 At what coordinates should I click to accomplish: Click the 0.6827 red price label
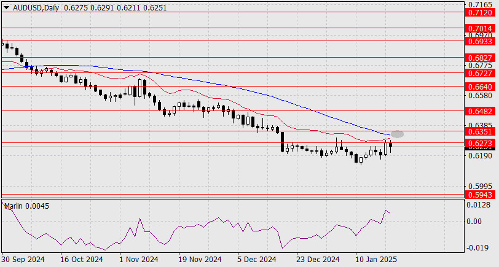480,58
